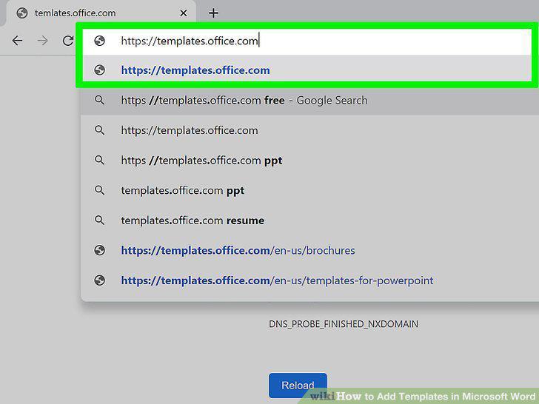
Task: Choose the first https://templates.office.com URL suggestion
Action: 307,70
